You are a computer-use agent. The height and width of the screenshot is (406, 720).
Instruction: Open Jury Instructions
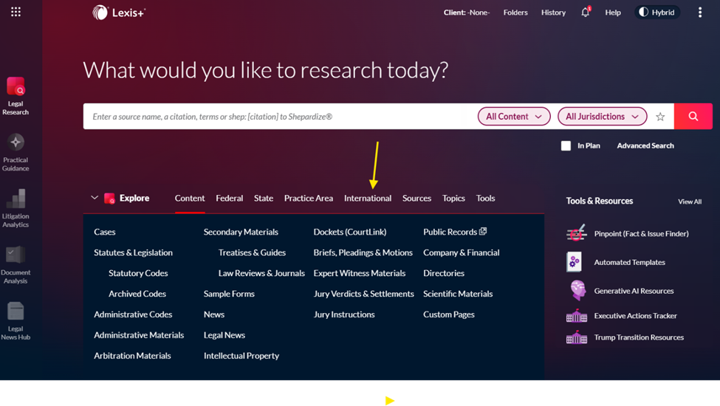click(344, 314)
